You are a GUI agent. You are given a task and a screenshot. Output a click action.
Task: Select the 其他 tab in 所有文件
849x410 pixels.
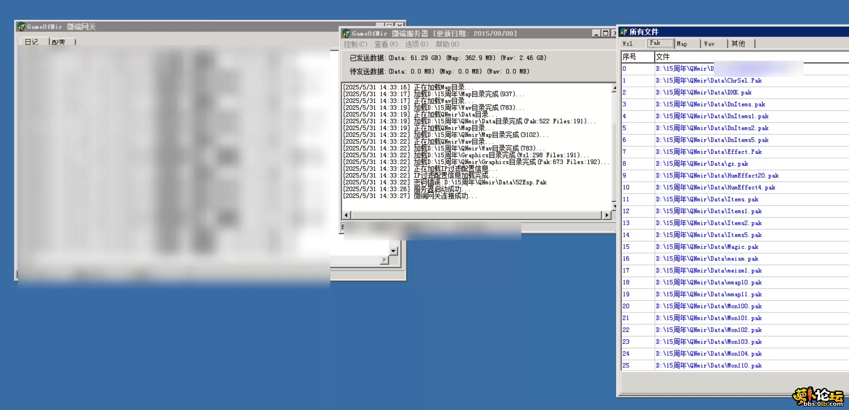point(741,44)
